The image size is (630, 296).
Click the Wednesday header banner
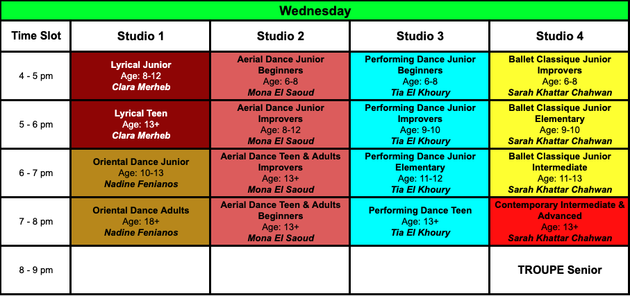coord(315,10)
